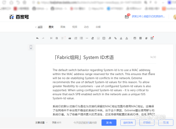The image size is (176, 129).
Task: Insert an image into the article
Action: (98, 38)
